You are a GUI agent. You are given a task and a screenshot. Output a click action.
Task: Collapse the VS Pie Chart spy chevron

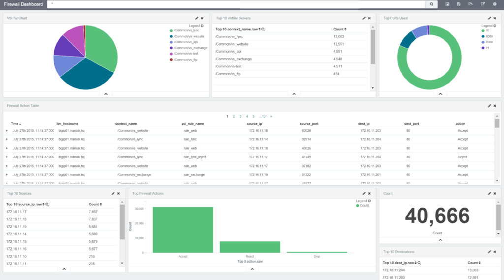[106, 94]
